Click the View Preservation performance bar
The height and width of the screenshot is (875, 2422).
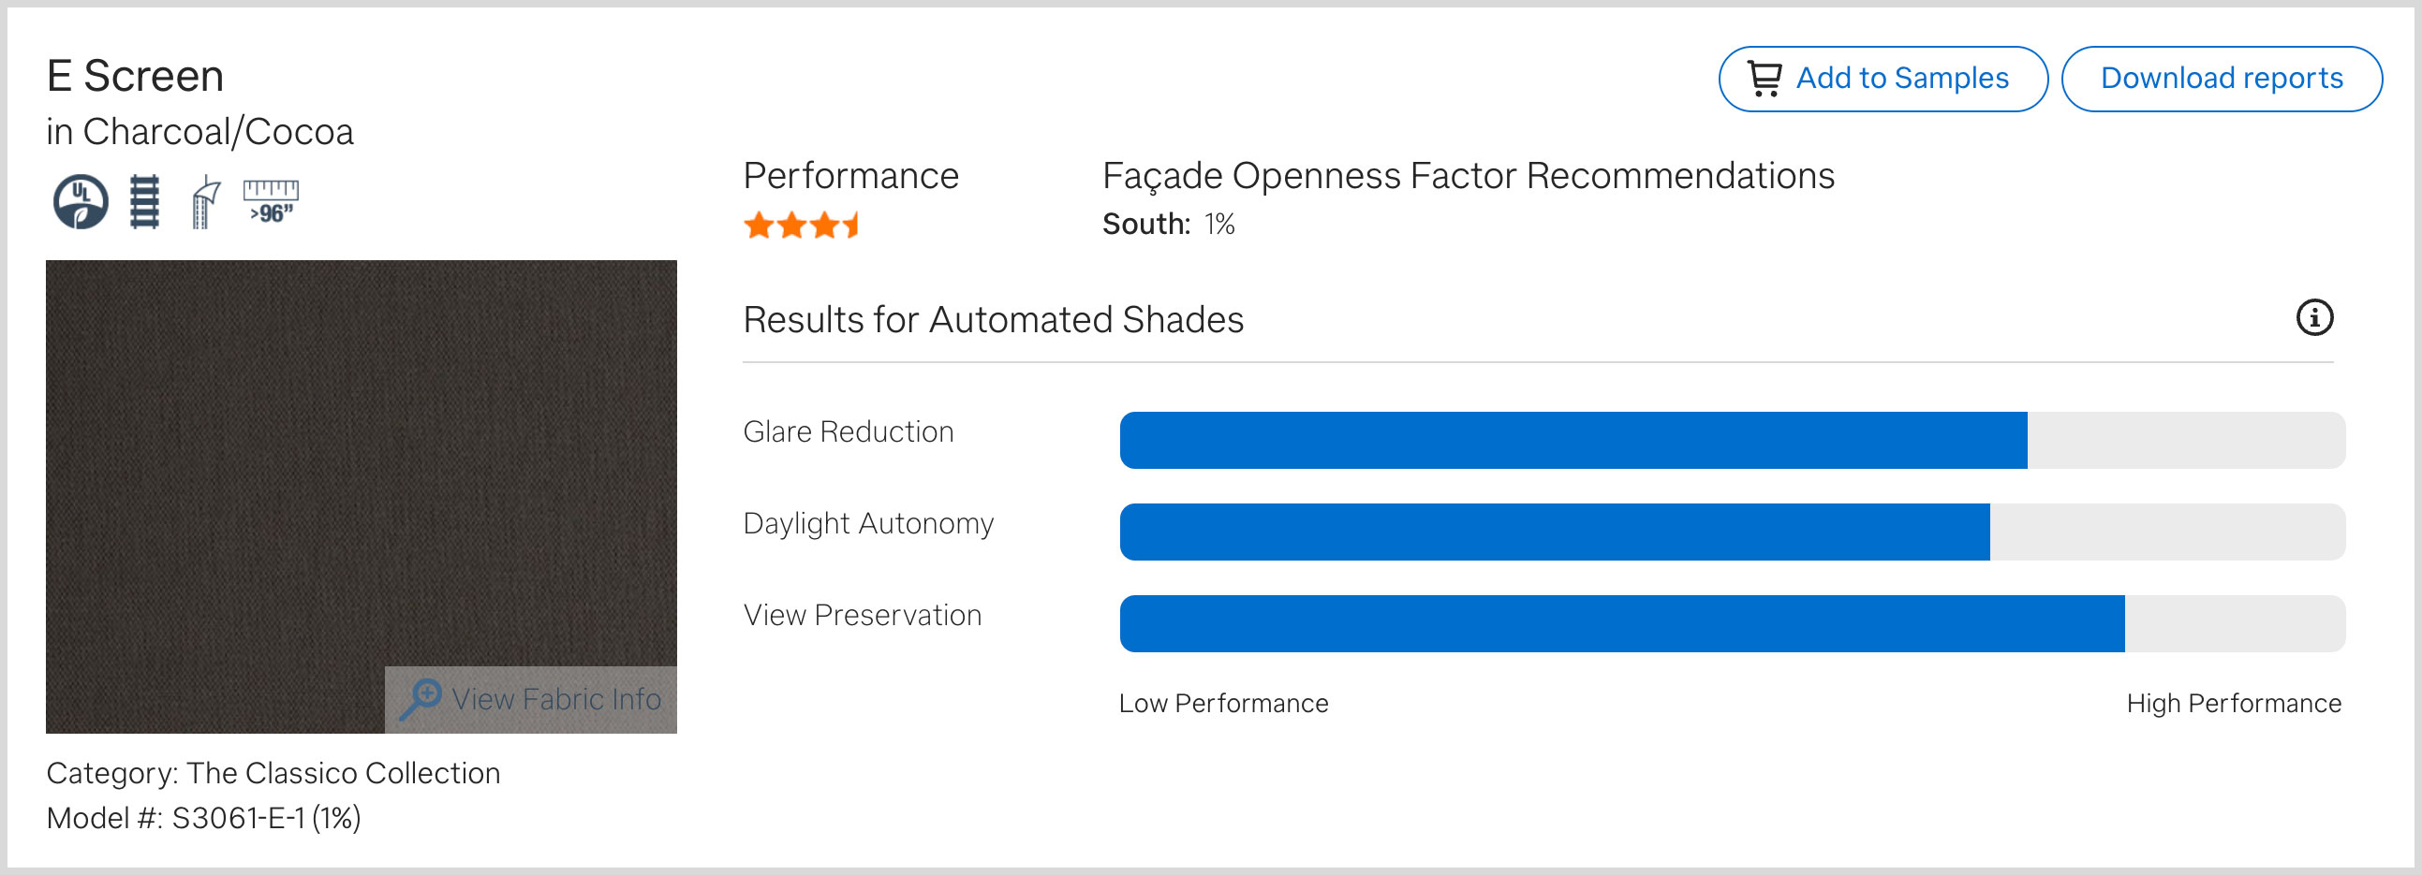1731,623
